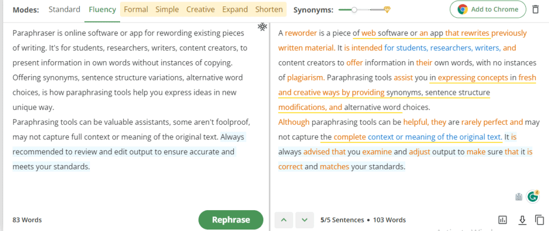Image resolution: width=549 pixels, height=231 pixels.
Task: Switch to Expand mode
Action: (235, 10)
